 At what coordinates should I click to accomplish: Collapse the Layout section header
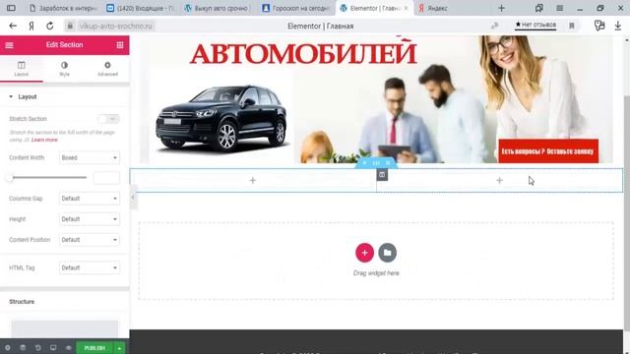(64, 96)
